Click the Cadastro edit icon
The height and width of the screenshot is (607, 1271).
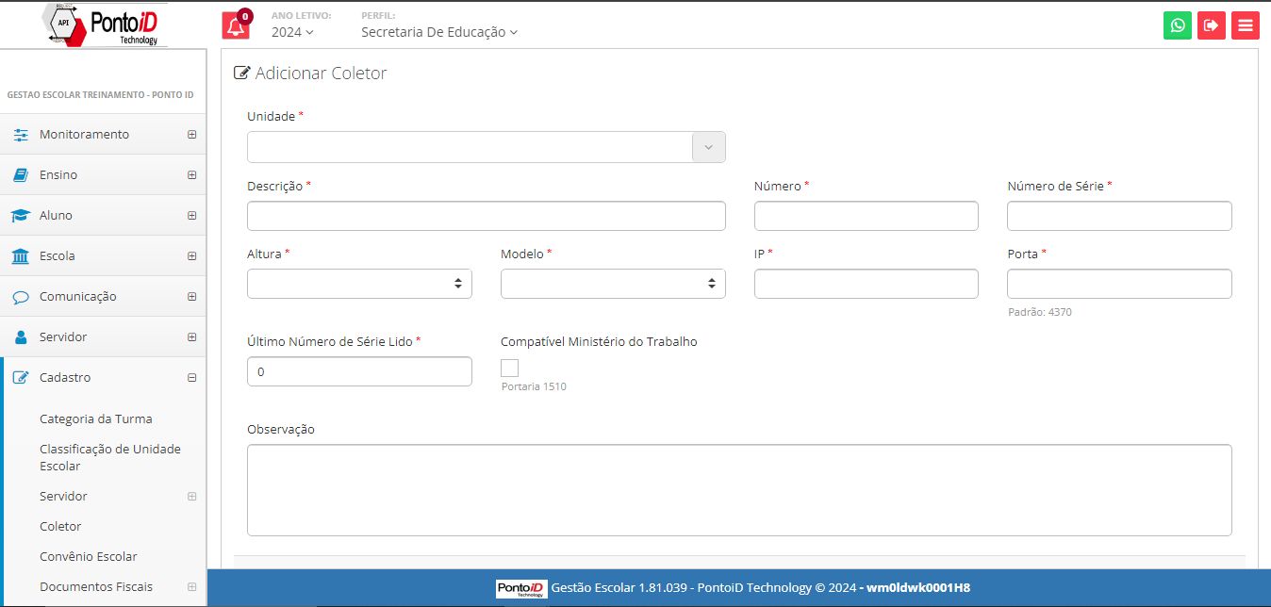[21, 378]
